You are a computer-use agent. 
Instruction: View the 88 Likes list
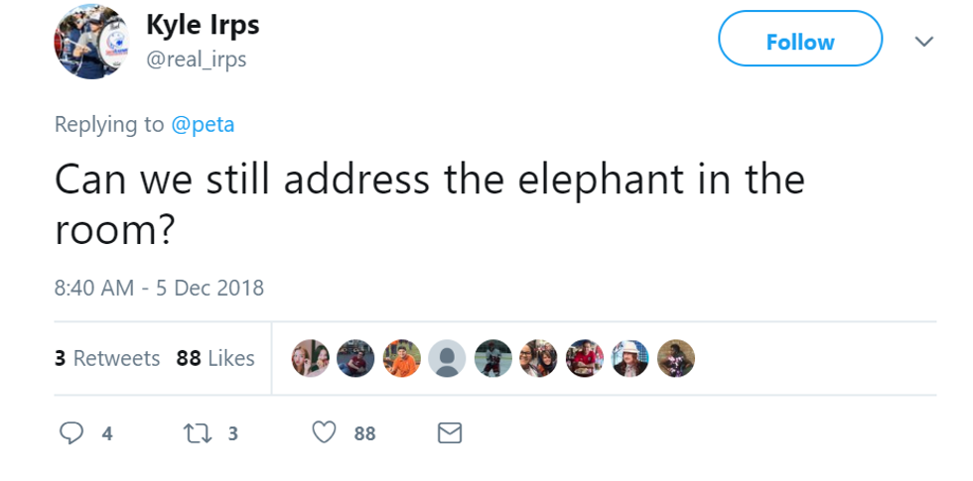215,358
